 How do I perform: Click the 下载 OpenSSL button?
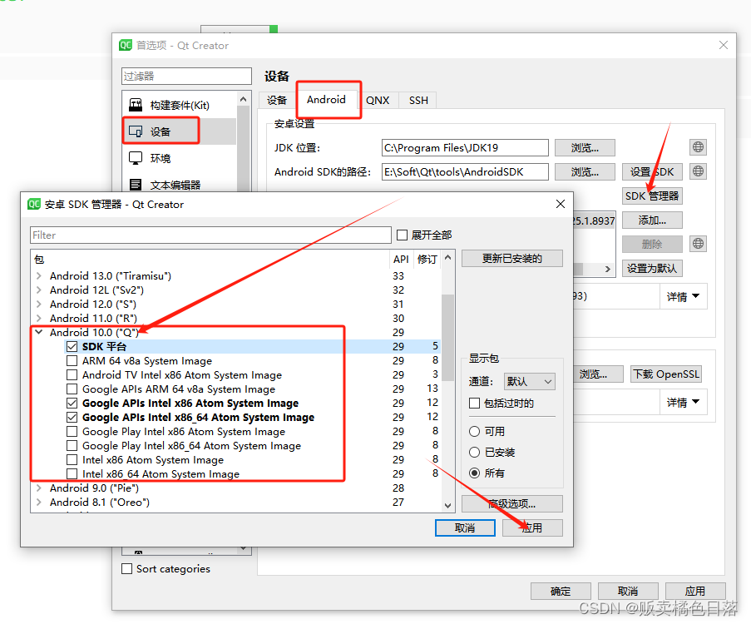[665, 374]
